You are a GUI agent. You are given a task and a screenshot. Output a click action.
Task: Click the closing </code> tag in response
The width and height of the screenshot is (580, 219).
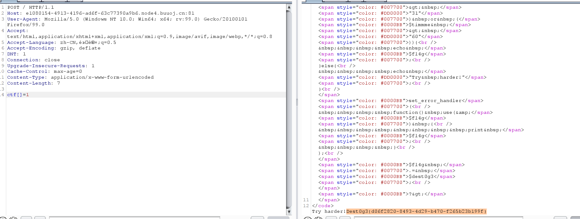tap(323, 206)
